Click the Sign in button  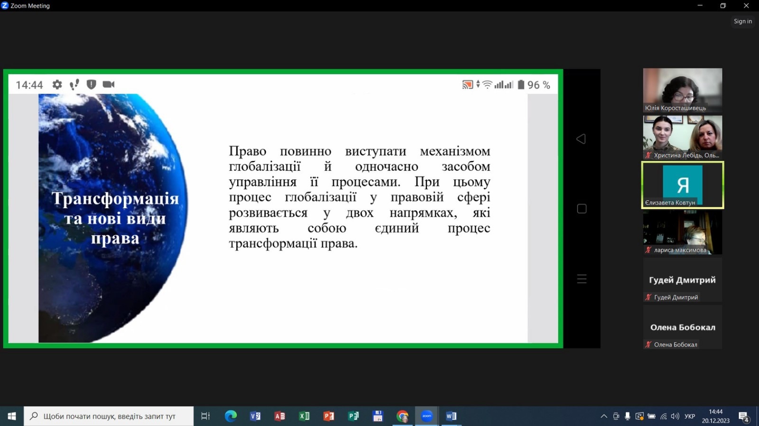pyautogui.click(x=742, y=21)
